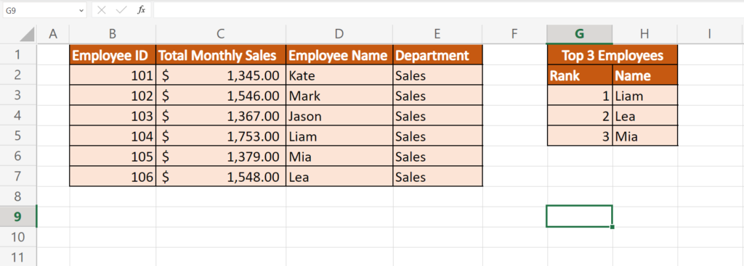Click into the formula bar input area
Screen dimensions: 744x266
(448, 10)
